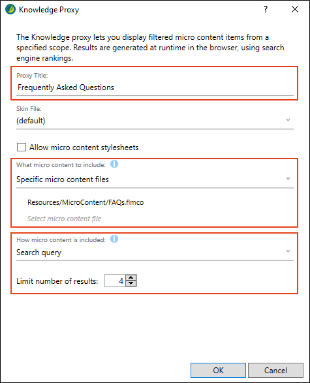Dismiss the dialog with the Cancel button
This screenshot has width=310, height=383.
click(275, 371)
